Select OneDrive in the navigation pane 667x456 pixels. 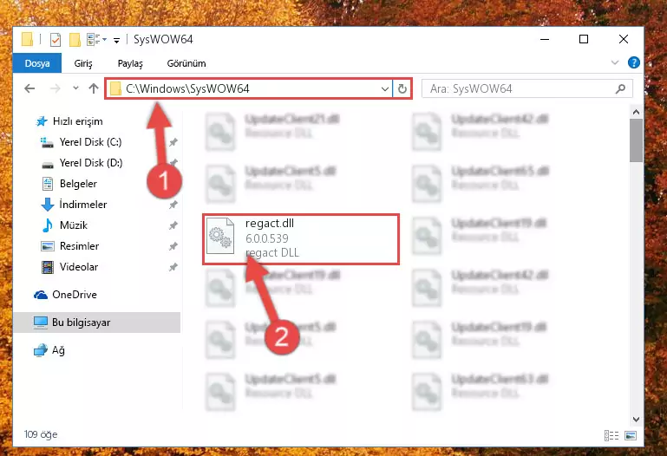[x=75, y=295]
